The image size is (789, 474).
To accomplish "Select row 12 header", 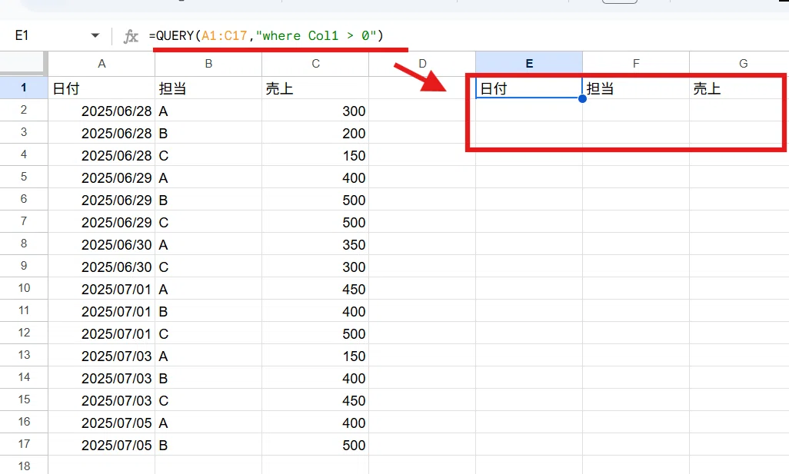I will click(24, 332).
